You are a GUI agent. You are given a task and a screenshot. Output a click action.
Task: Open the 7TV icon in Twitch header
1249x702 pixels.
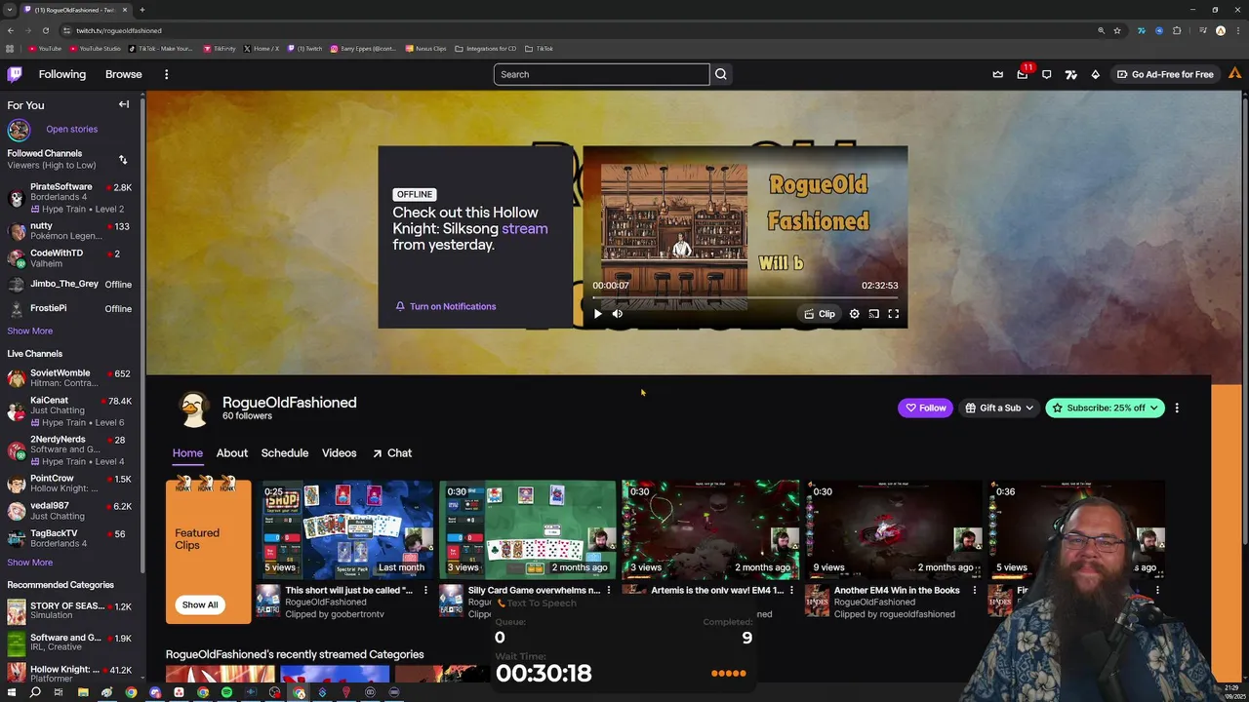click(1070, 74)
